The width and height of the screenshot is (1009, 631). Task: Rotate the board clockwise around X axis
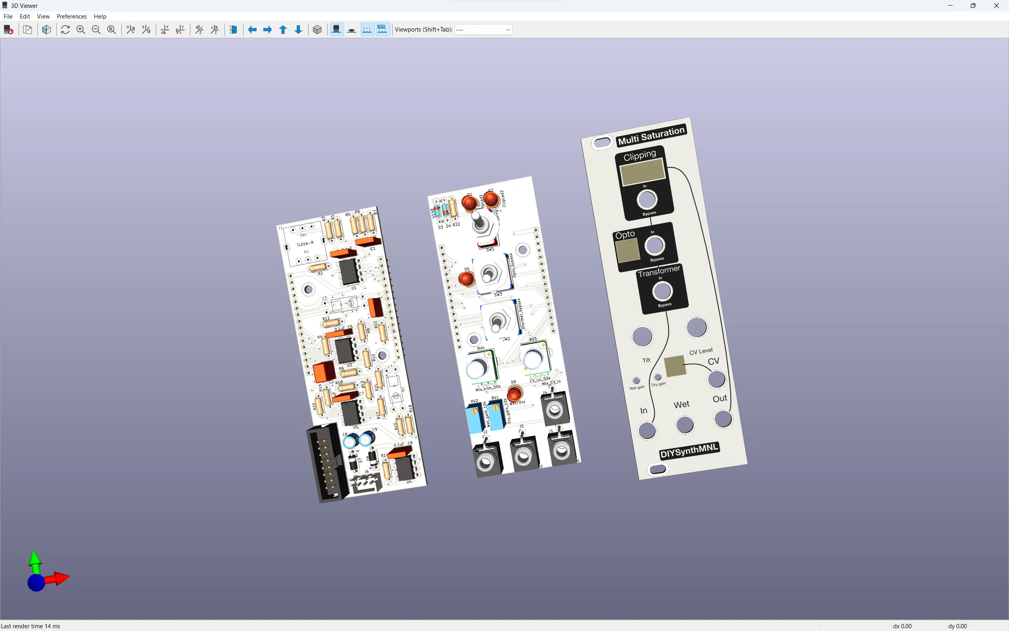coord(130,29)
